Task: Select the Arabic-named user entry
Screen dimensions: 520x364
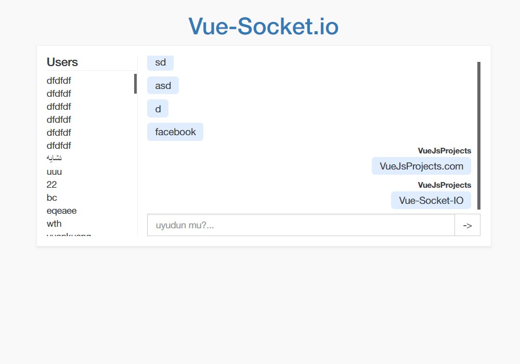Action: point(54,158)
